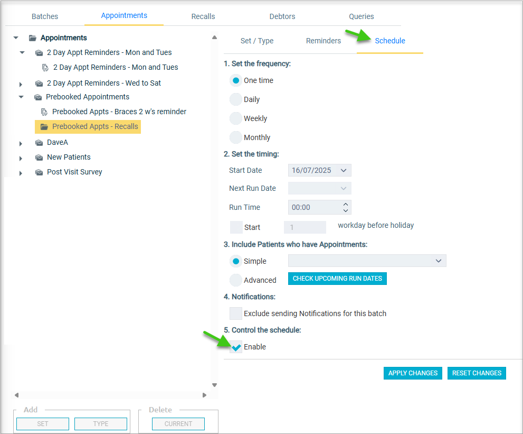Viewport: 523px width, 434px height.
Task: Click the set icon beside 2 Day Appt Reminders - Mon and Tues folder
Action: tap(39, 53)
